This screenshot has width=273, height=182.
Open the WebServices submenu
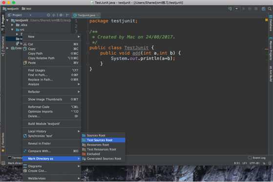point(52,179)
